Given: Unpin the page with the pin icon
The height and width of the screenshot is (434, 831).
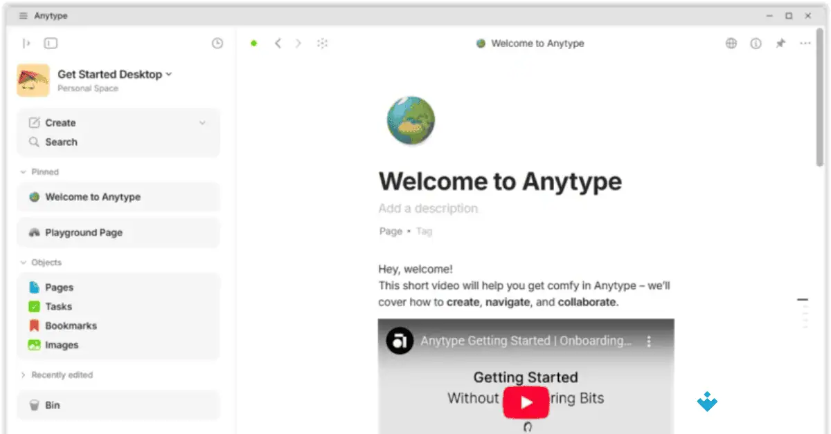Looking at the screenshot, I should 780,43.
